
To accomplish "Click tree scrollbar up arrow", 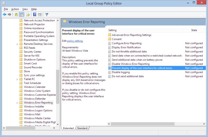I will click(58, 21).
